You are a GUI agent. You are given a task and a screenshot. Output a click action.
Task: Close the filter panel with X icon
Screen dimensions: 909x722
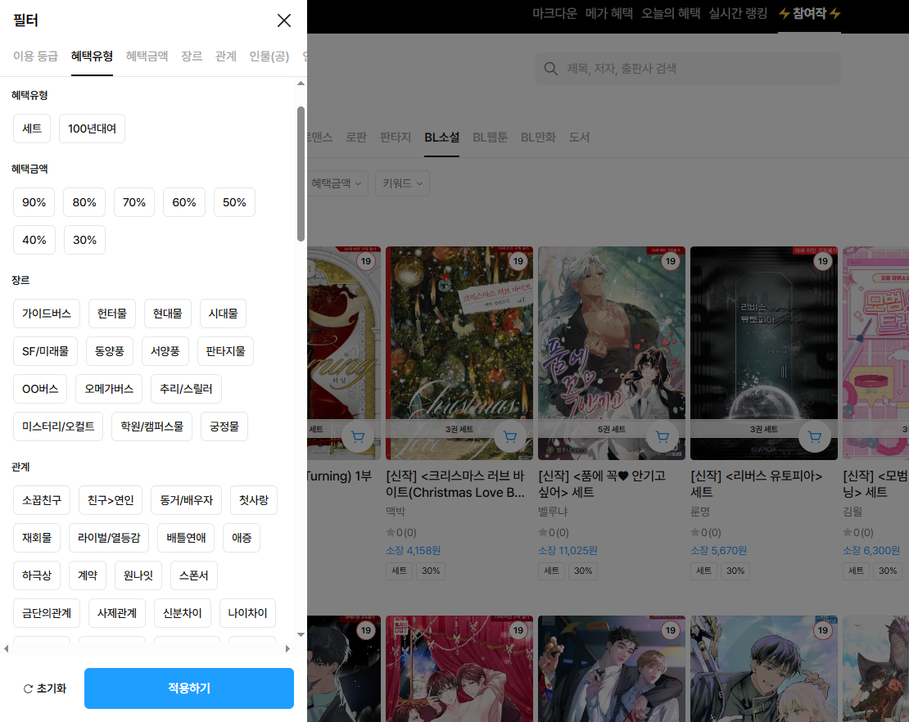click(284, 20)
